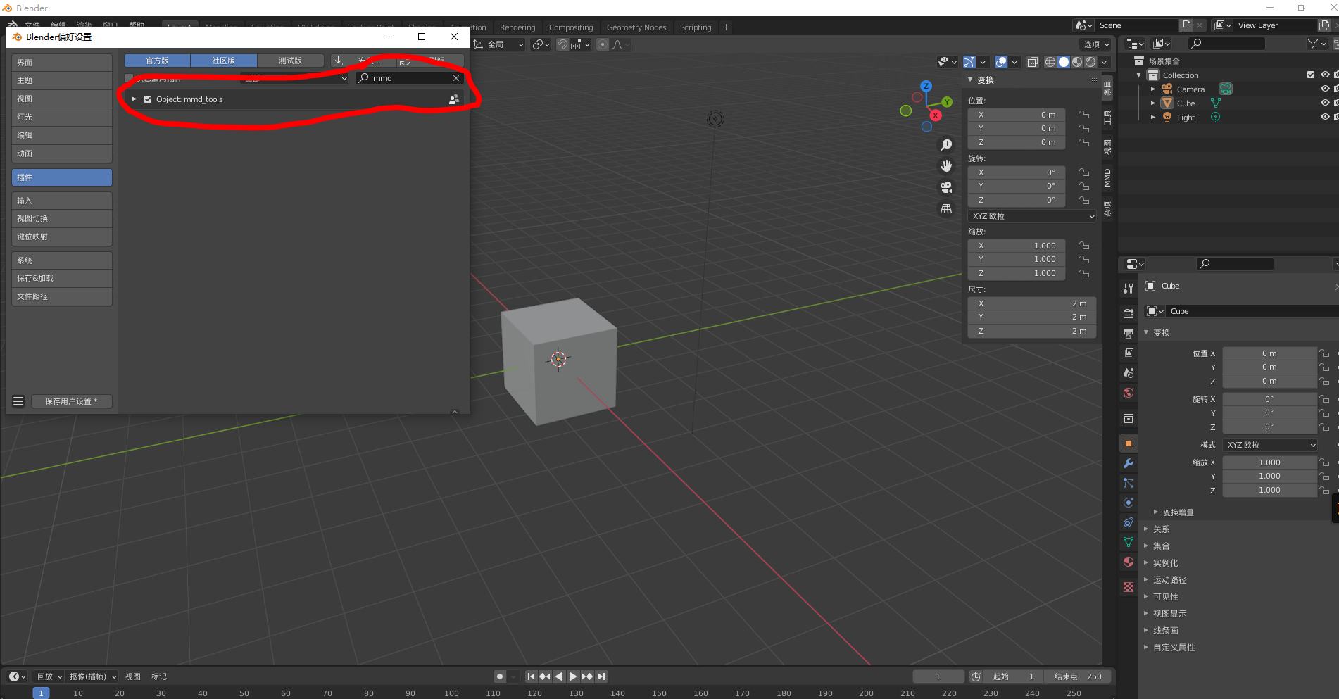
Task: Open the Modifiers wrench properties tab
Action: pos(1129,463)
